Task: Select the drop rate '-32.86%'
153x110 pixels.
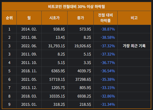Action: (108, 96)
